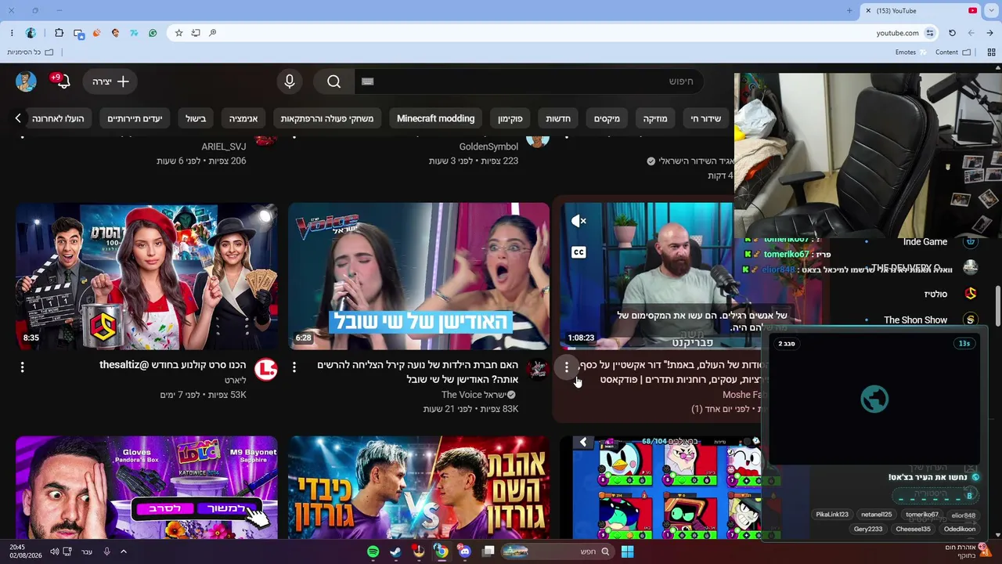Open site information icon beside youtube.com

pos(930,33)
